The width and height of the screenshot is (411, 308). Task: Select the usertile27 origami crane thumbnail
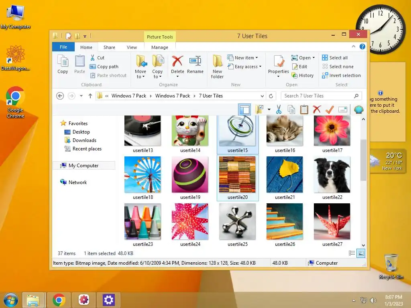tap(332, 221)
